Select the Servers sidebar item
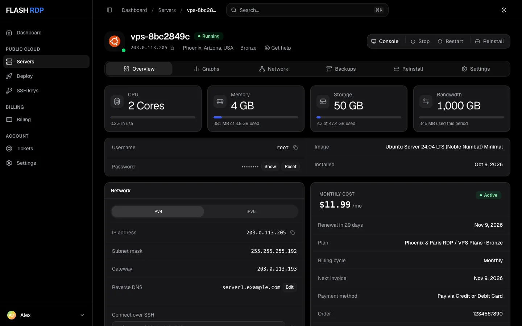Image resolution: width=522 pixels, height=326 pixels. coord(46,62)
